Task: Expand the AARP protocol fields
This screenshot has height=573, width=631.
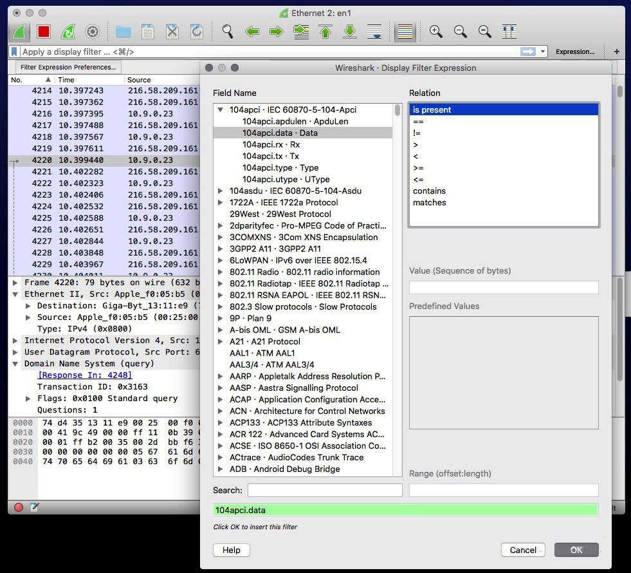Action: pos(220,377)
